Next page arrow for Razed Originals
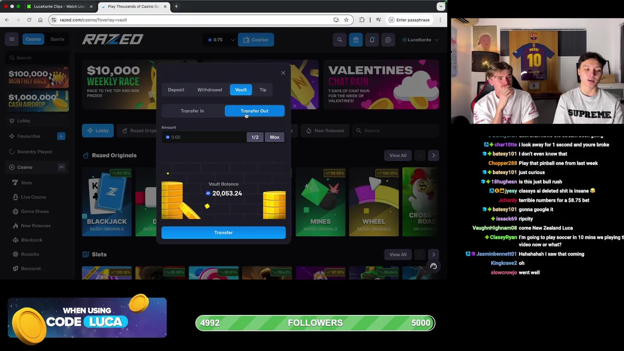Screen dimensions: 624x351 pos(433,156)
